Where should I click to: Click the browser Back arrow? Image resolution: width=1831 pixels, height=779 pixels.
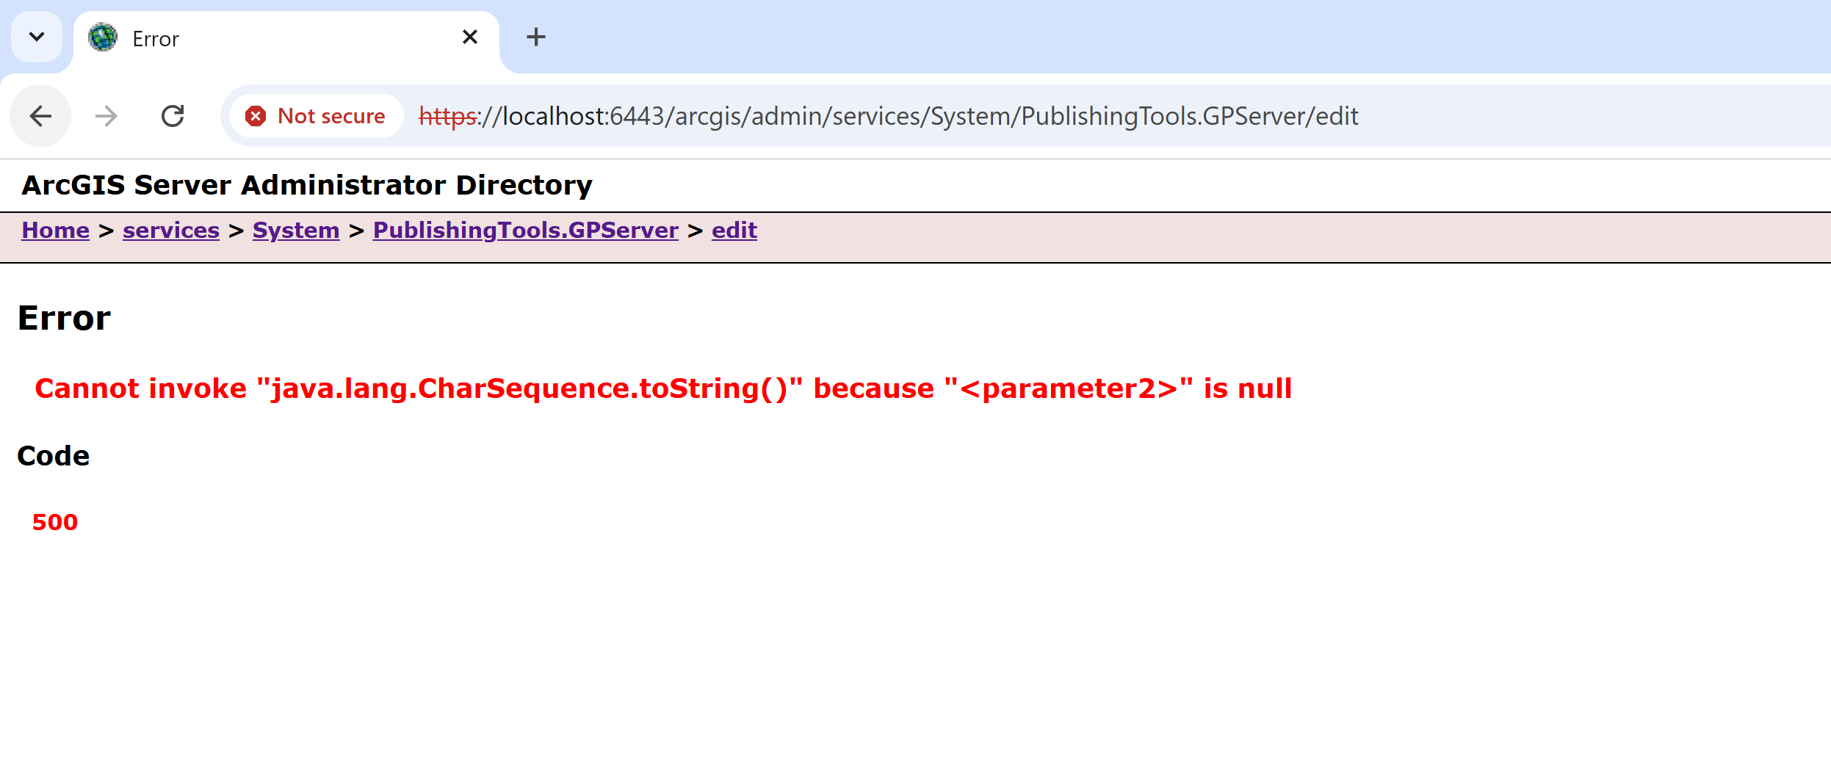pos(40,116)
